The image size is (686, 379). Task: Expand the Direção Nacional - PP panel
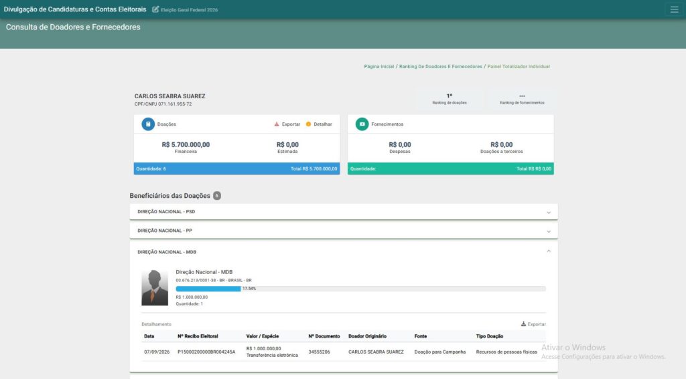tap(344, 231)
